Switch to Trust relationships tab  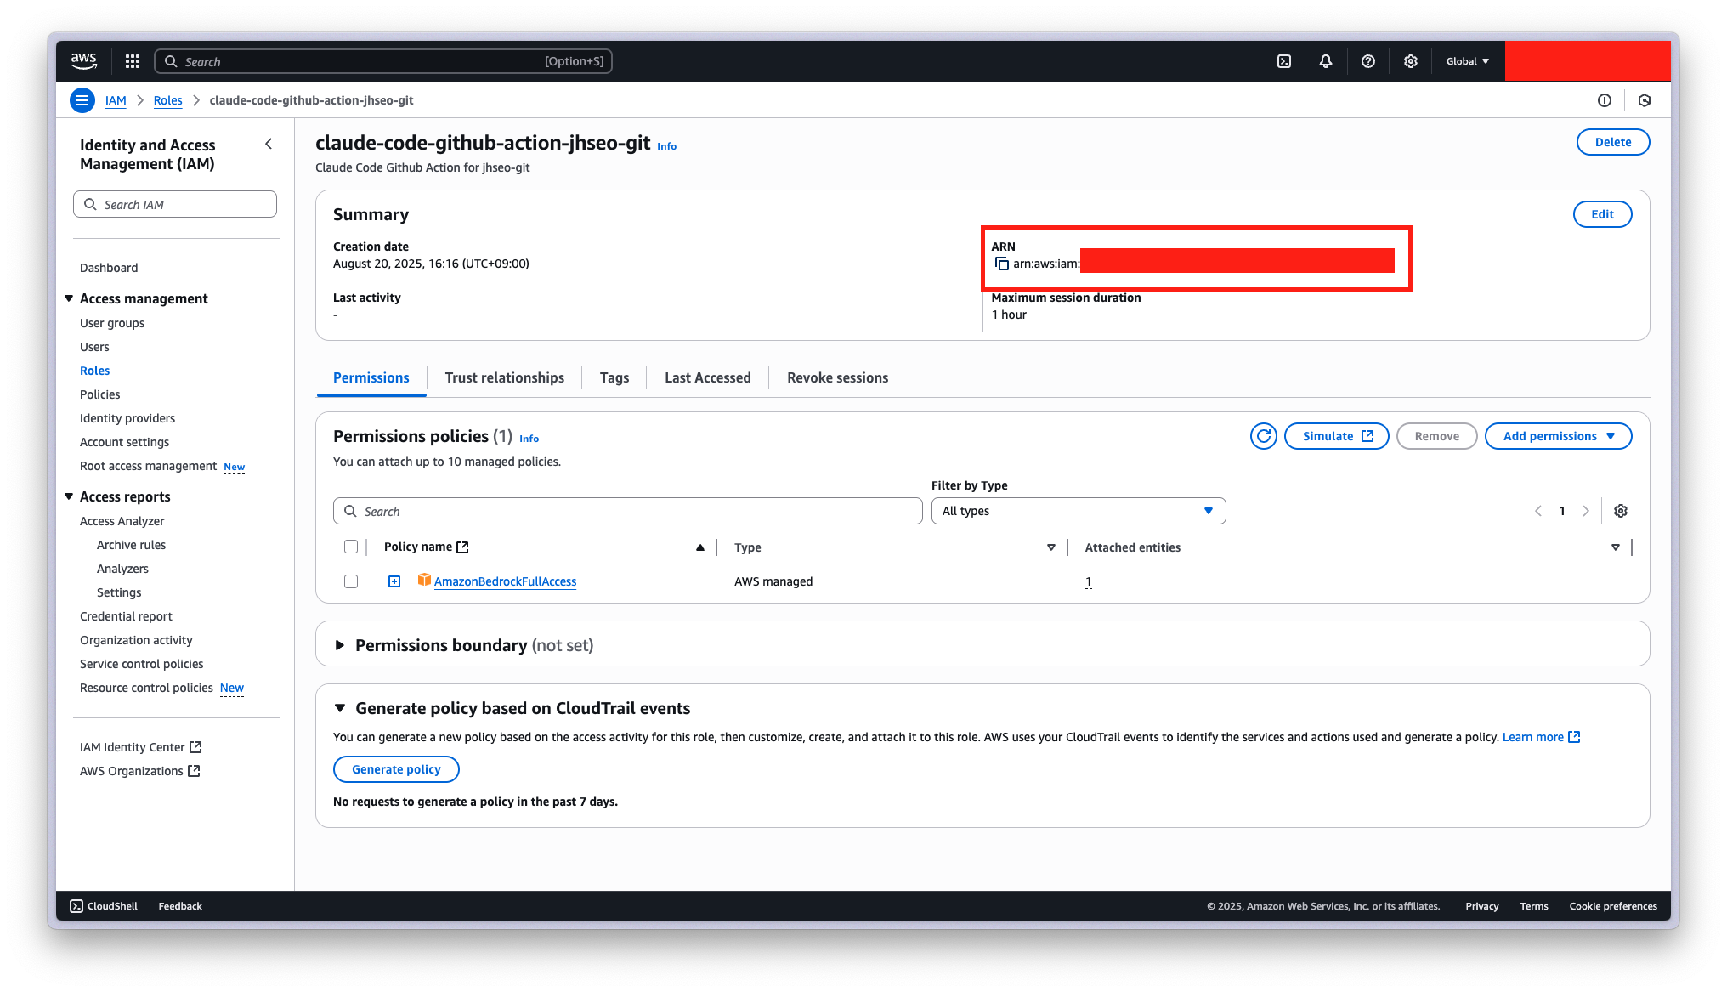click(504, 377)
